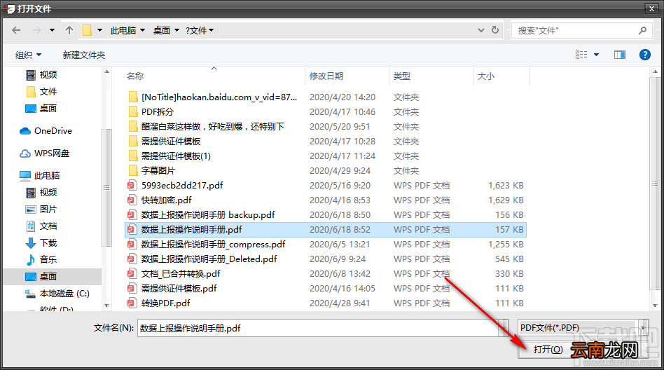The height and width of the screenshot is (370, 664).
Task: Expand 桌面 breadcrumb dropdown
Action: (177, 30)
